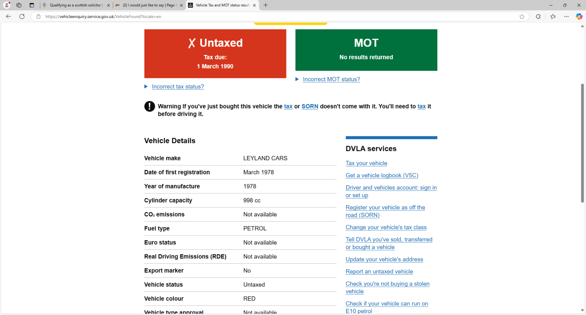The image size is (586, 315).
Task: Select the Year of manufacture 1978 value
Action: click(x=250, y=186)
